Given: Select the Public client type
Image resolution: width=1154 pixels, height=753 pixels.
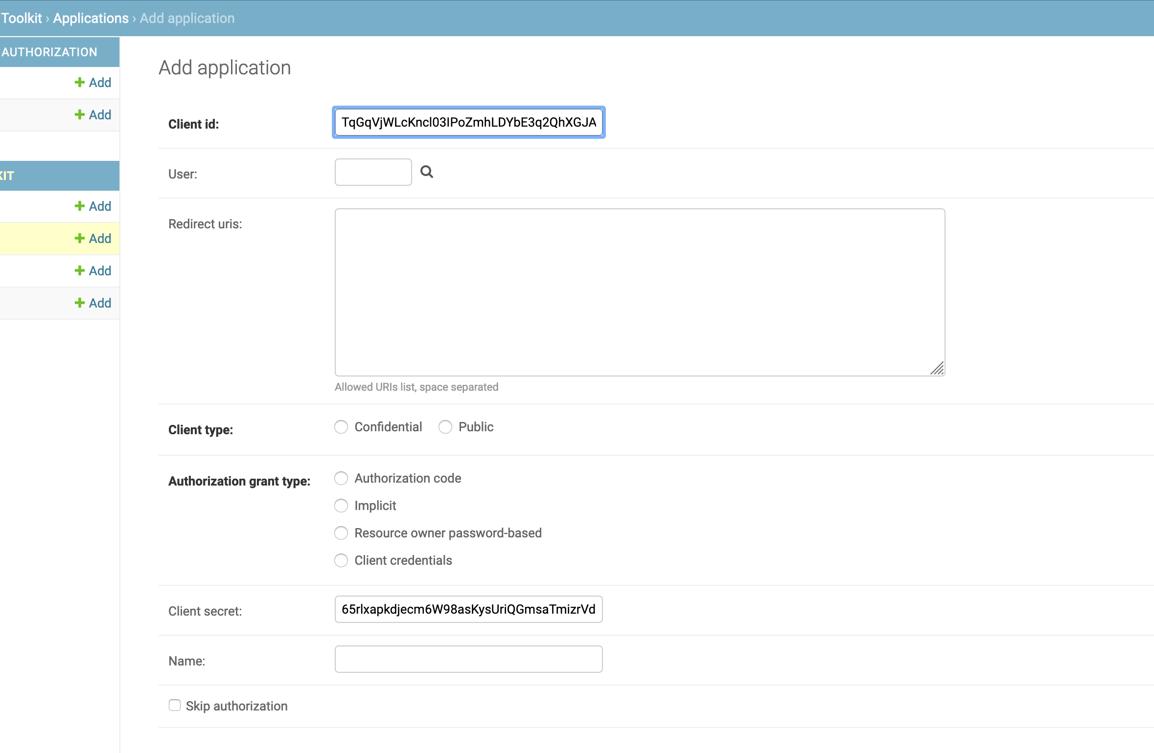Looking at the screenshot, I should (445, 427).
